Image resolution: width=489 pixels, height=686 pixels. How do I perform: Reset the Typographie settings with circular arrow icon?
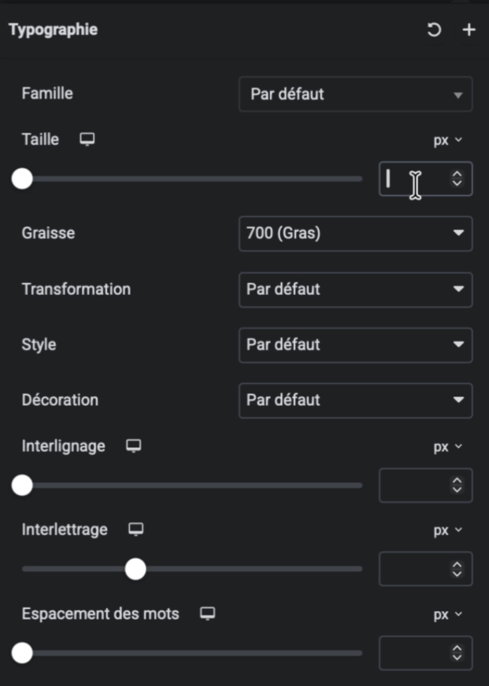coord(433,29)
